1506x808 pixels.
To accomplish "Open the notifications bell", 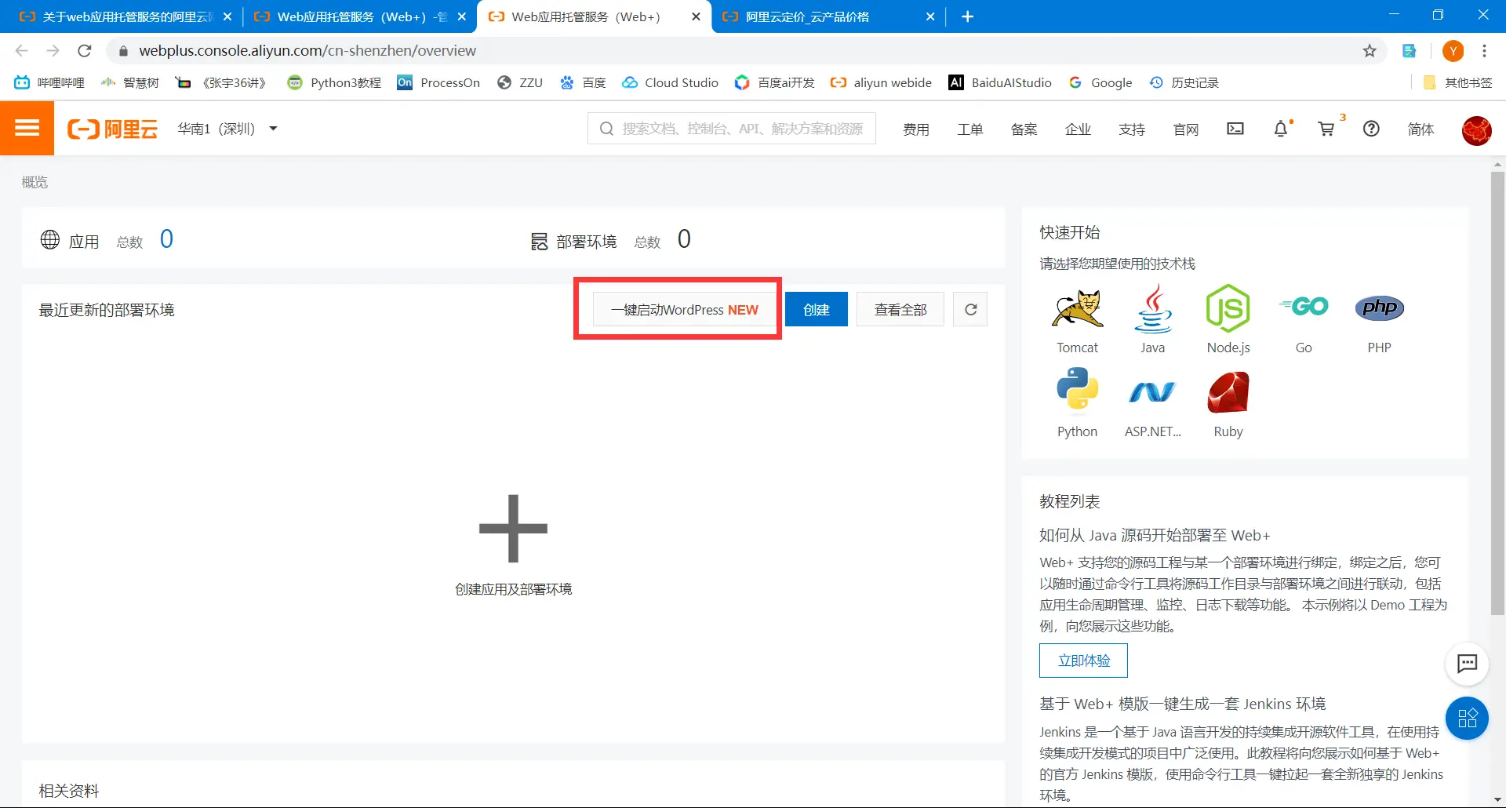I will tap(1281, 129).
